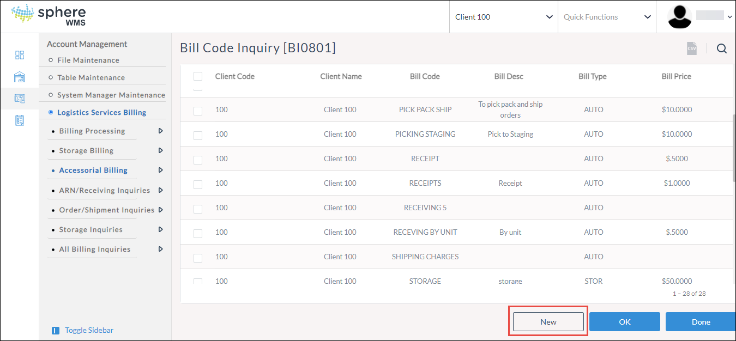
Task: Sort by the Bill Desc column header
Action: coord(509,76)
